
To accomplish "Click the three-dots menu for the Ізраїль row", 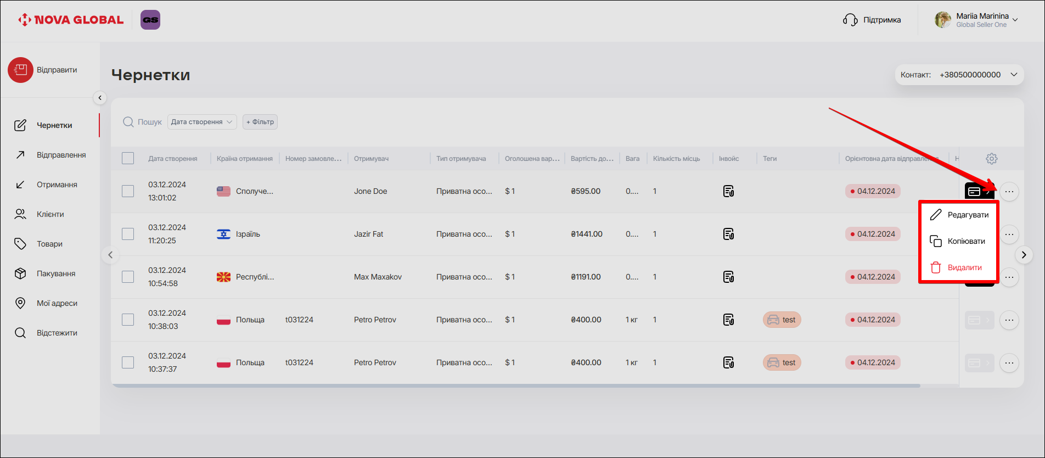I will [x=1009, y=234].
